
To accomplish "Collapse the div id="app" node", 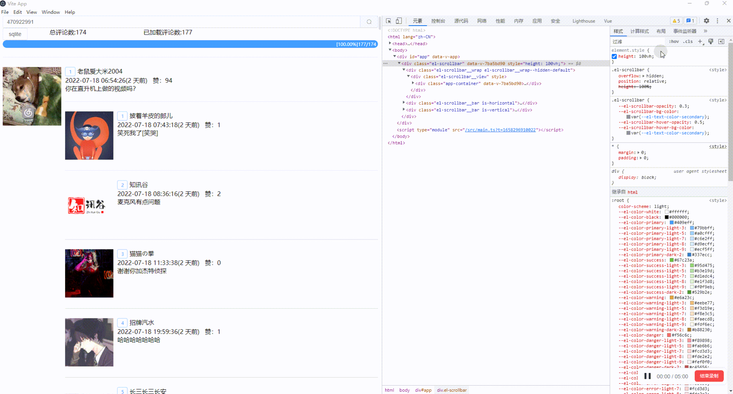I will 395,57.
